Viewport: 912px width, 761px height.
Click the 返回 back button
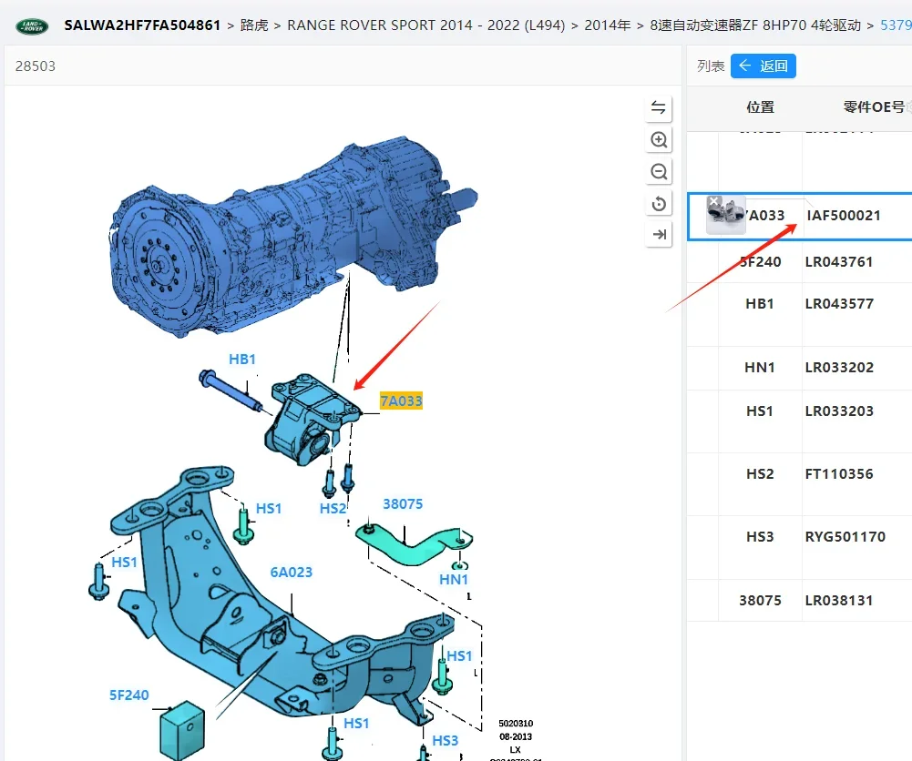click(763, 66)
